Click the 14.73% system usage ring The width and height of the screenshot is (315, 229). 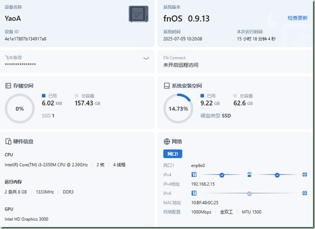click(x=178, y=109)
